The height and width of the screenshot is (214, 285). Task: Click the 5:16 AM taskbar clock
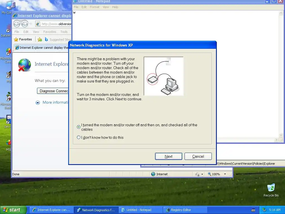tap(275, 210)
